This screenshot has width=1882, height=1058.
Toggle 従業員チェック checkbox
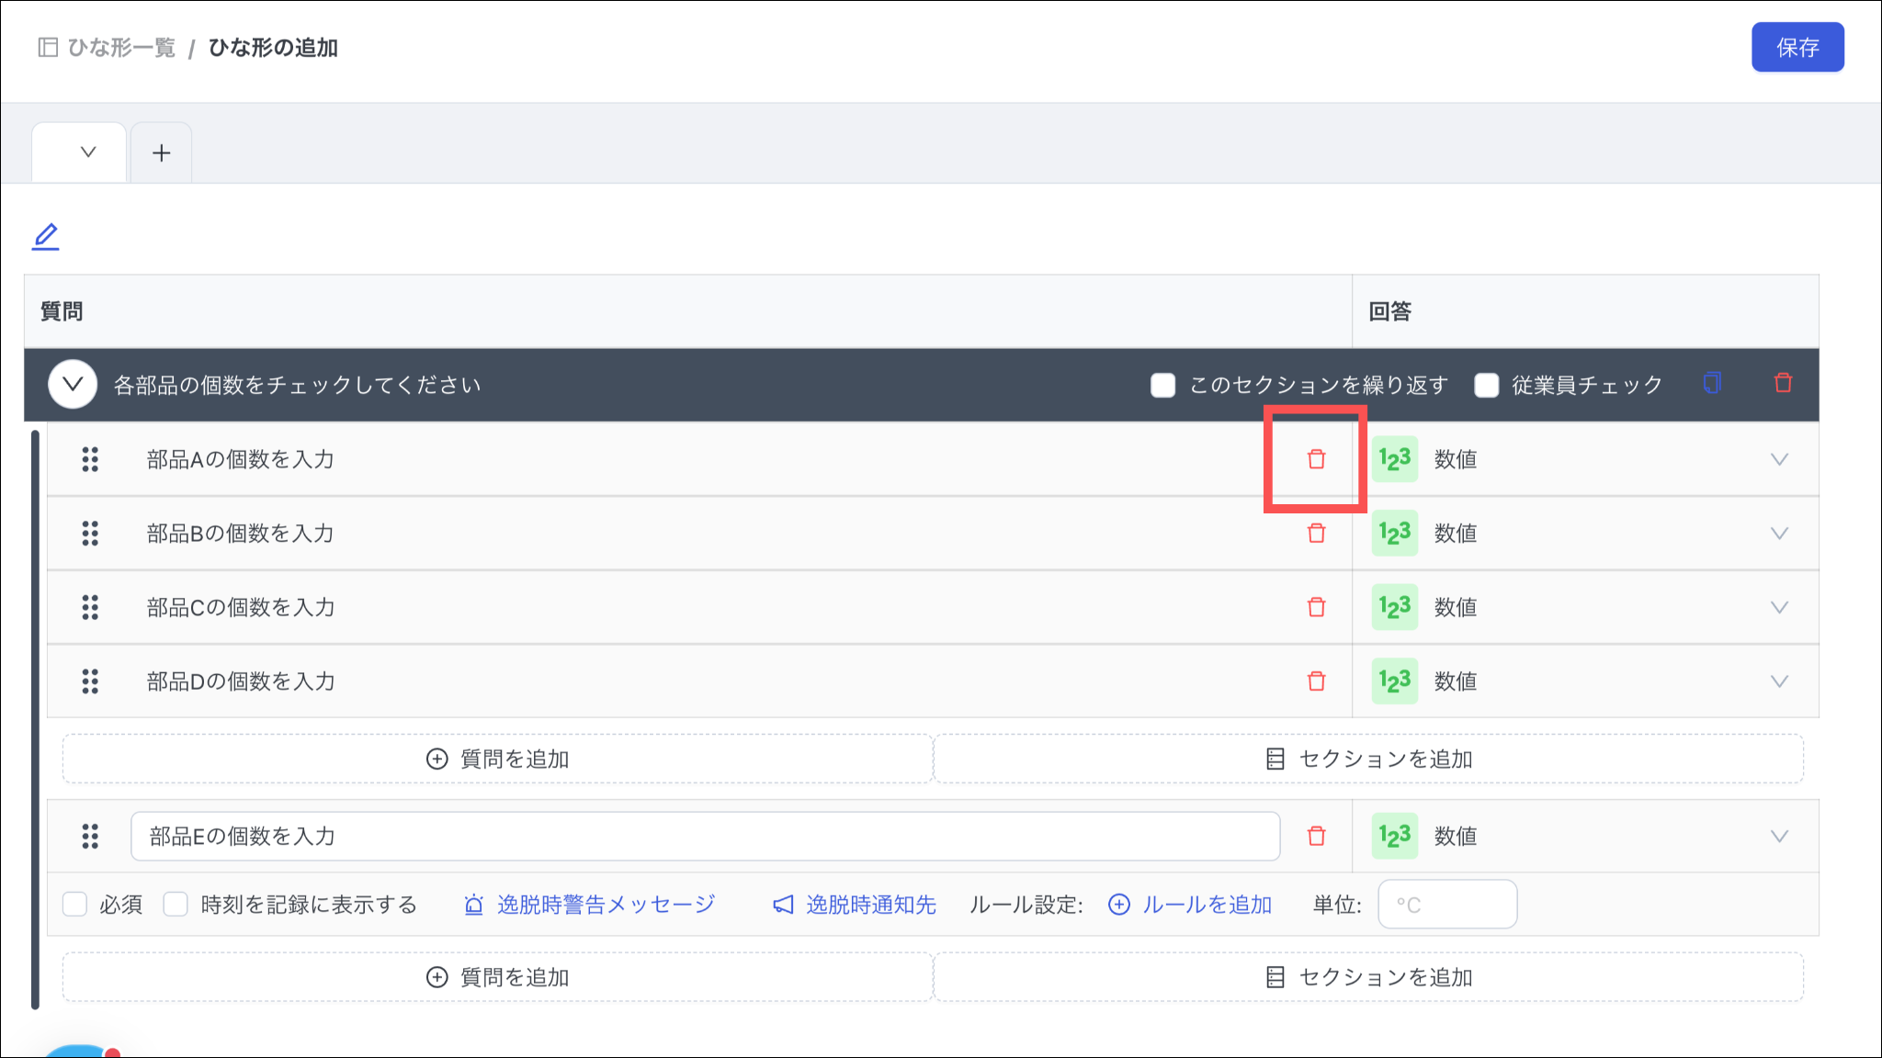(1486, 385)
